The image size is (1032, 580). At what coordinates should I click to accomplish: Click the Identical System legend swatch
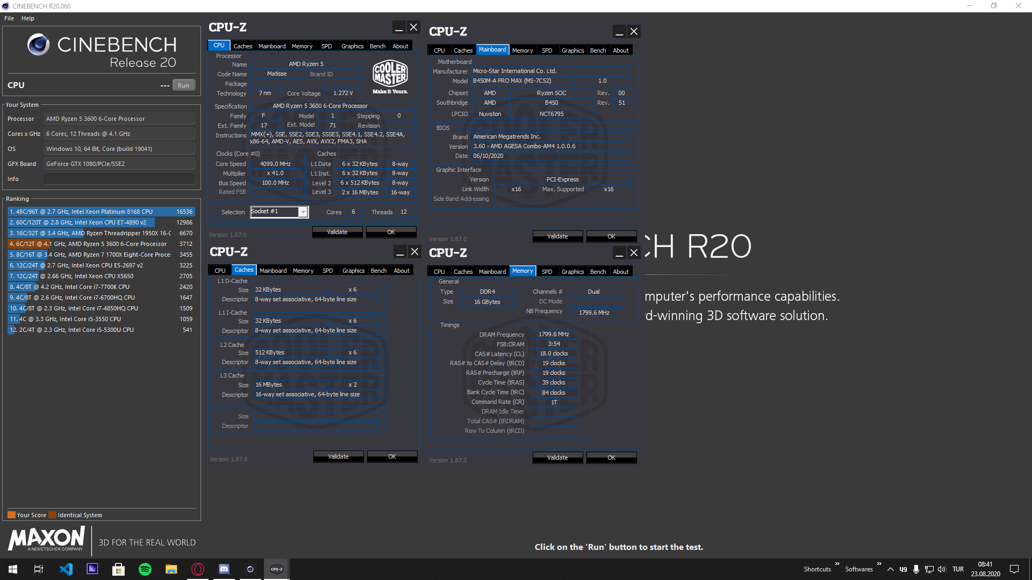52,515
